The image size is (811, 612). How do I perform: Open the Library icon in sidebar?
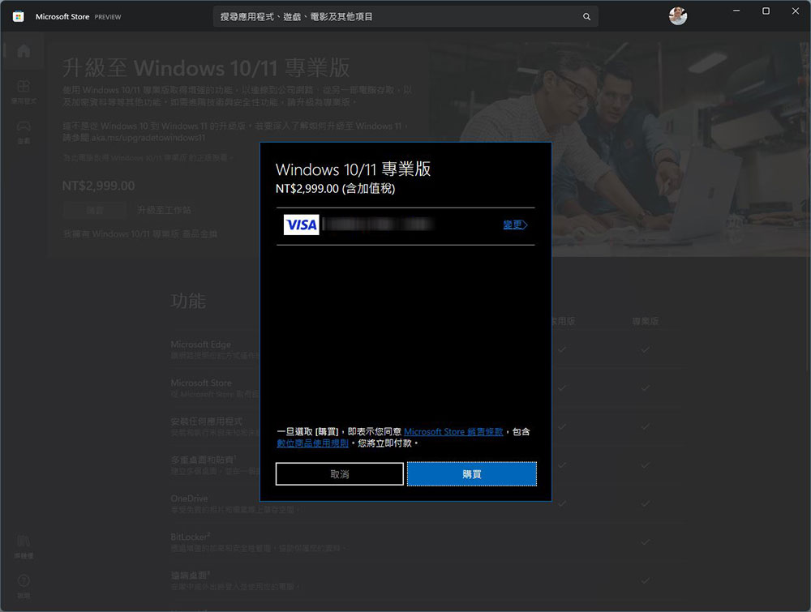[x=24, y=546]
